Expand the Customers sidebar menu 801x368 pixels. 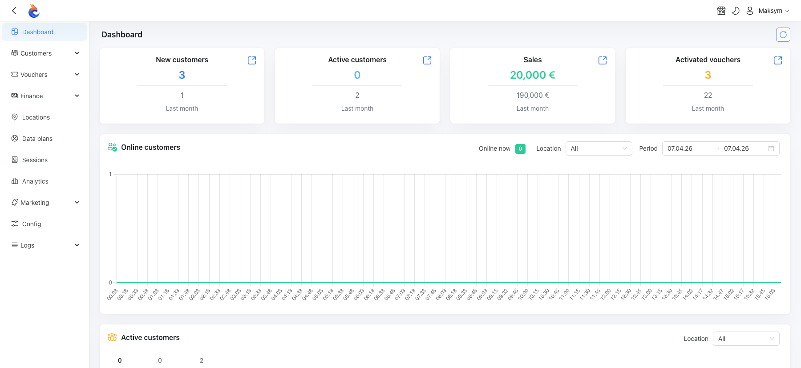[44, 53]
